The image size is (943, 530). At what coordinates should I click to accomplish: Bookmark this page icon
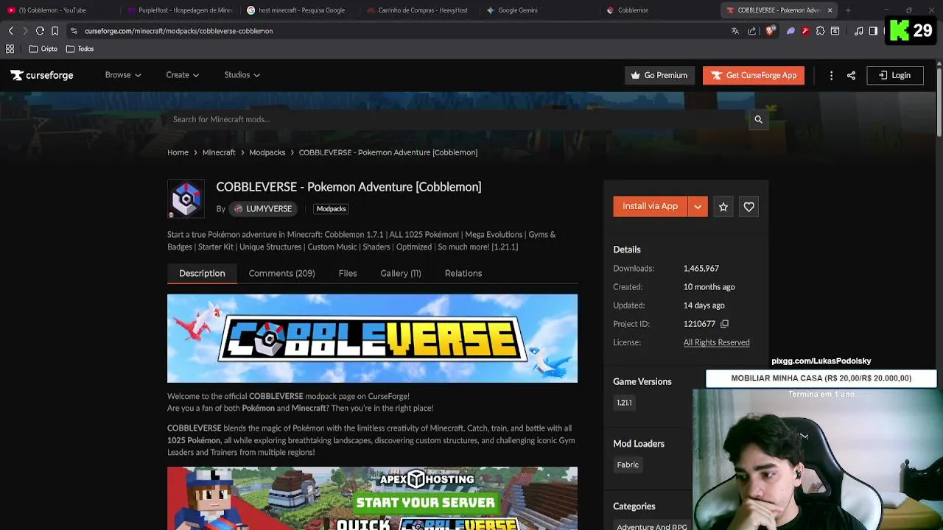click(x=55, y=31)
